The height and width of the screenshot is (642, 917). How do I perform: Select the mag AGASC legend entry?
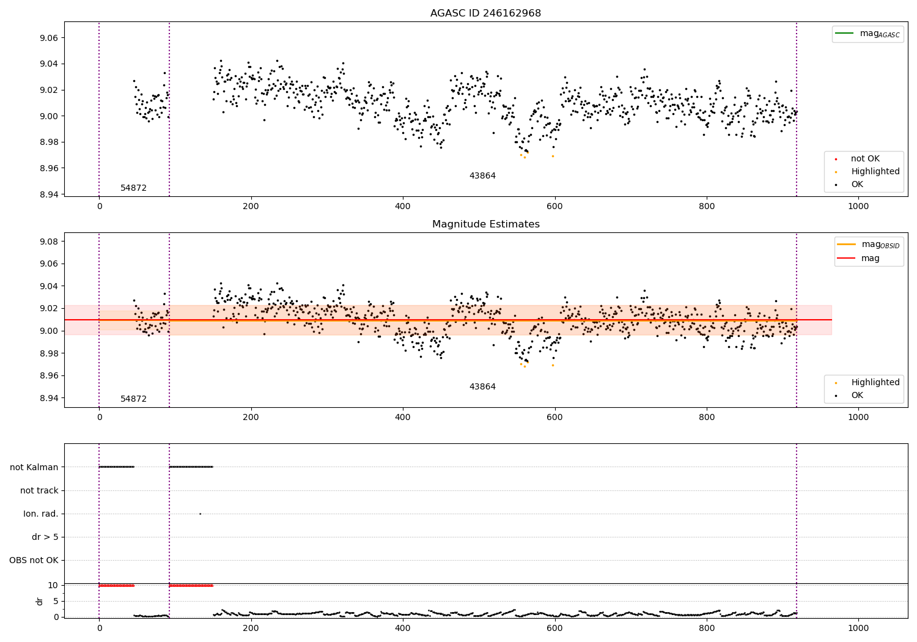[x=867, y=34]
